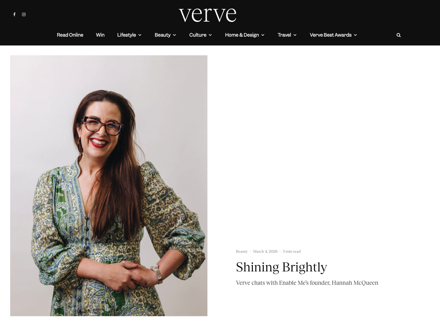Open Verve's Instagram page icon
Image resolution: width=440 pixels, height=328 pixels.
[x=24, y=14]
